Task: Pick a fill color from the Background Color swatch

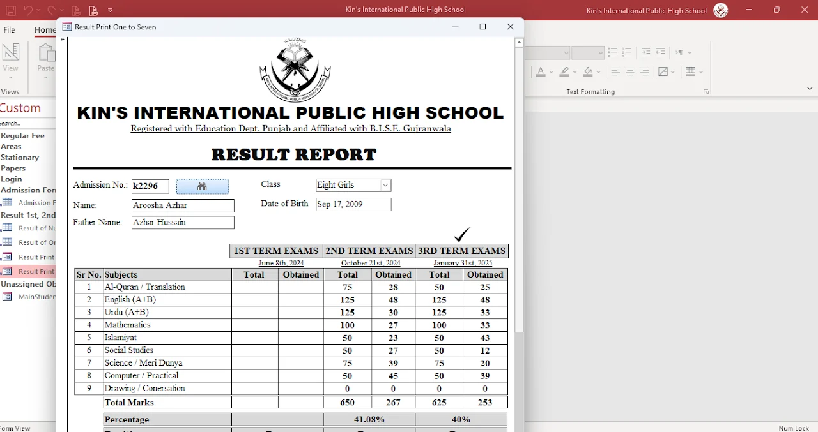Action: [589, 71]
